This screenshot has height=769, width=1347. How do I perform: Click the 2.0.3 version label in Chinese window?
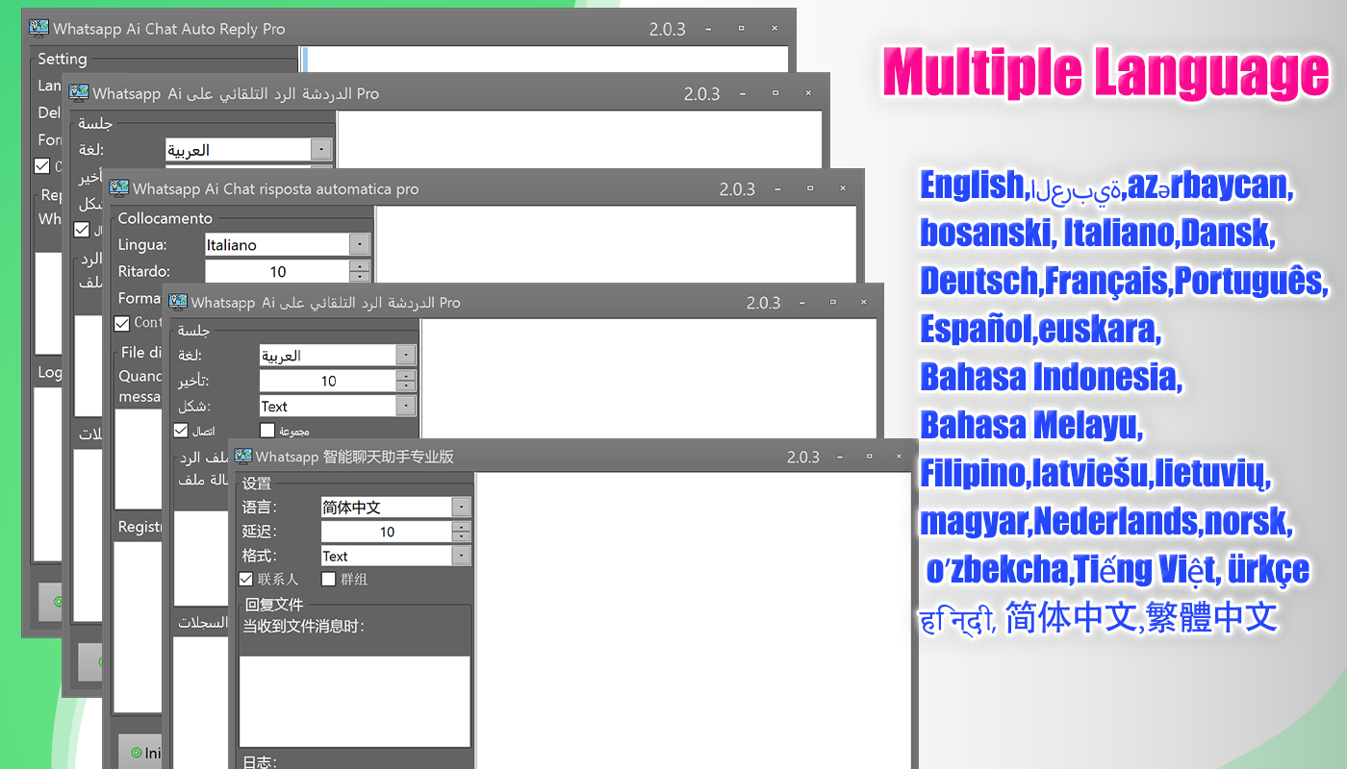coord(803,458)
